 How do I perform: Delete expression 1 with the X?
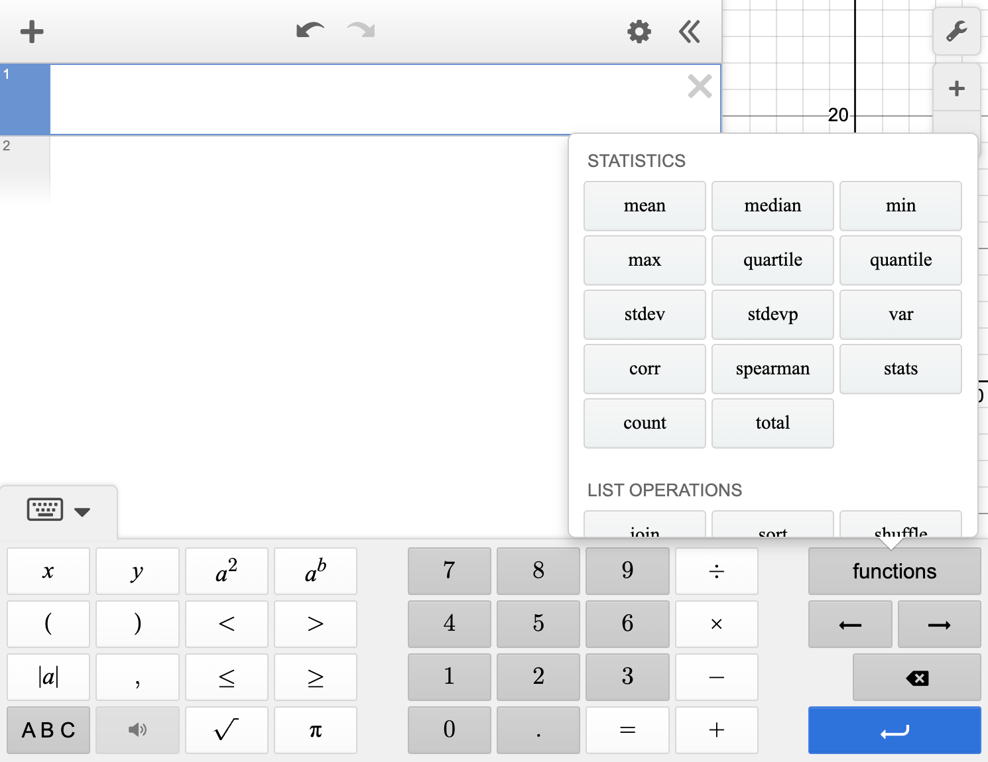(x=700, y=86)
